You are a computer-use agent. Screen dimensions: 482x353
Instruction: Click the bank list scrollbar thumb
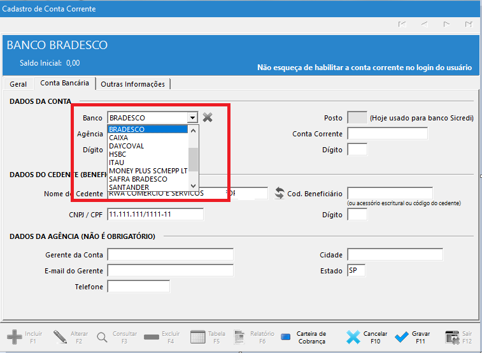point(193,159)
